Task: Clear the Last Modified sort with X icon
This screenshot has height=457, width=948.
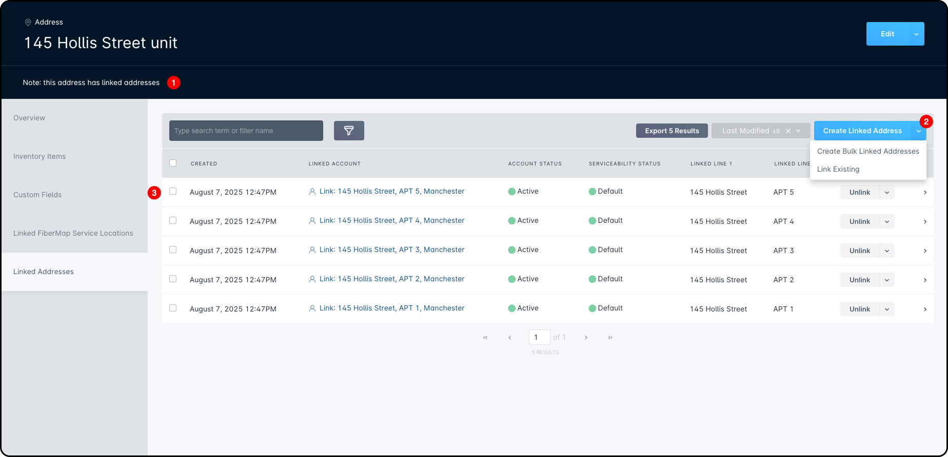Action: (x=788, y=131)
